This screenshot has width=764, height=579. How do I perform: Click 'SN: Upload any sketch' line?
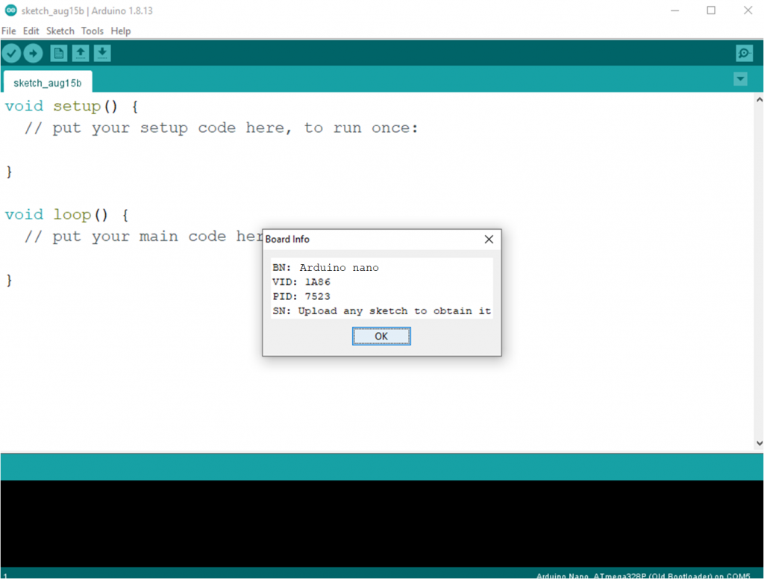(x=381, y=311)
